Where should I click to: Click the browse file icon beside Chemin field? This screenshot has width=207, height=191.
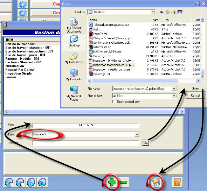point(146,142)
